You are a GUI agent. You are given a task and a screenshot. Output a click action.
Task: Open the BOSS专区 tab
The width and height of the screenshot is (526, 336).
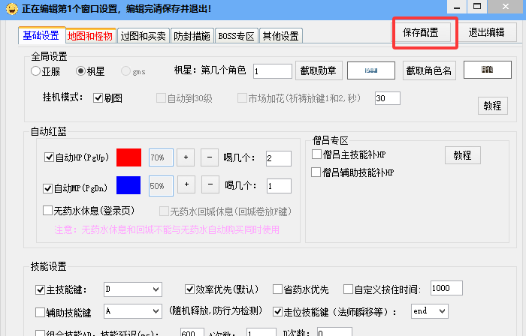pos(236,36)
